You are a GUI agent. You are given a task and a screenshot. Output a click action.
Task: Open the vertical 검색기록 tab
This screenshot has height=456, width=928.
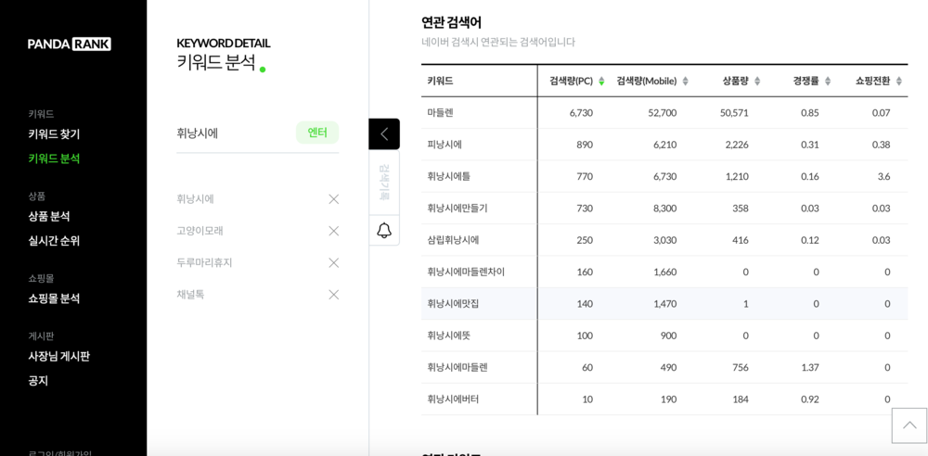(x=384, y=183)
